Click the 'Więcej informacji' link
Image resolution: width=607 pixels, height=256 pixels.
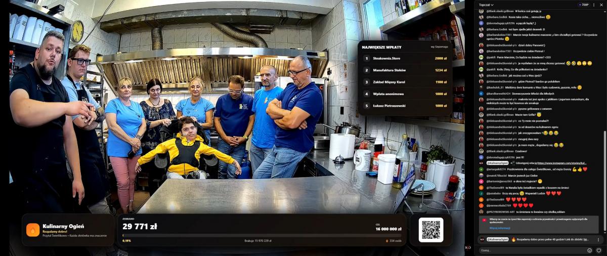coord(500,228)
